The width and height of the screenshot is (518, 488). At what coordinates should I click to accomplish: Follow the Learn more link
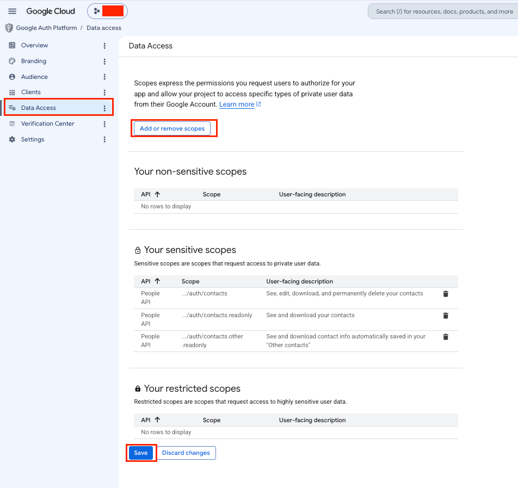pyautogui.click(x=237, y=104)
